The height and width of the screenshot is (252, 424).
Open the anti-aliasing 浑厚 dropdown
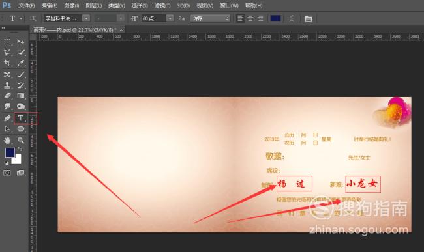tap(210, 18)
